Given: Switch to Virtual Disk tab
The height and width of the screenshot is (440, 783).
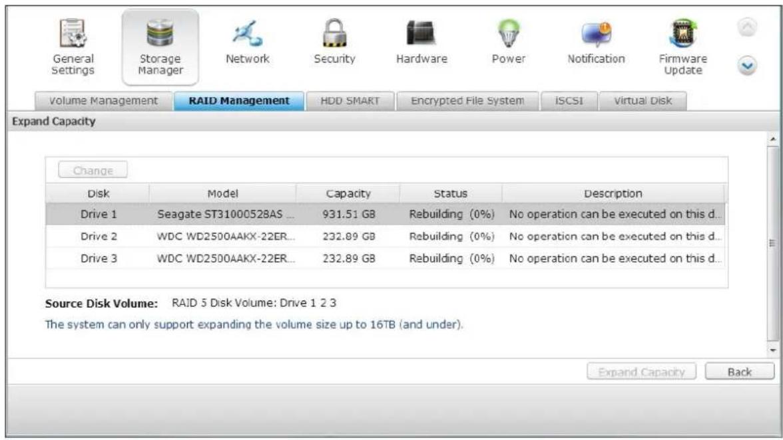Looking at the screenshot, I should point(643,100).
